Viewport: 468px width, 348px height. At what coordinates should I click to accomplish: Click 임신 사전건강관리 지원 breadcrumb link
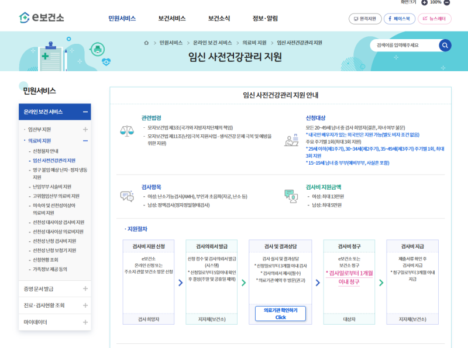pyautogui.click(x=300, y=43)
